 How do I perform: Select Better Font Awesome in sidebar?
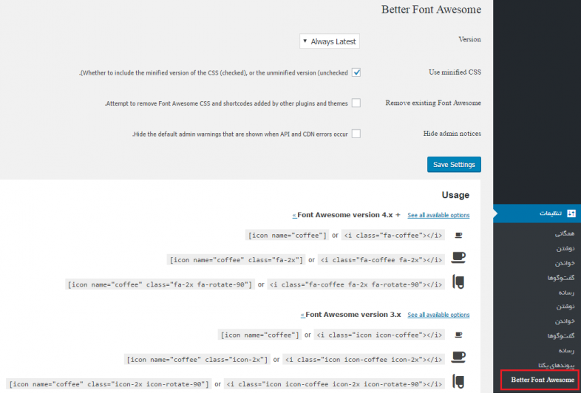coord(543,380)
